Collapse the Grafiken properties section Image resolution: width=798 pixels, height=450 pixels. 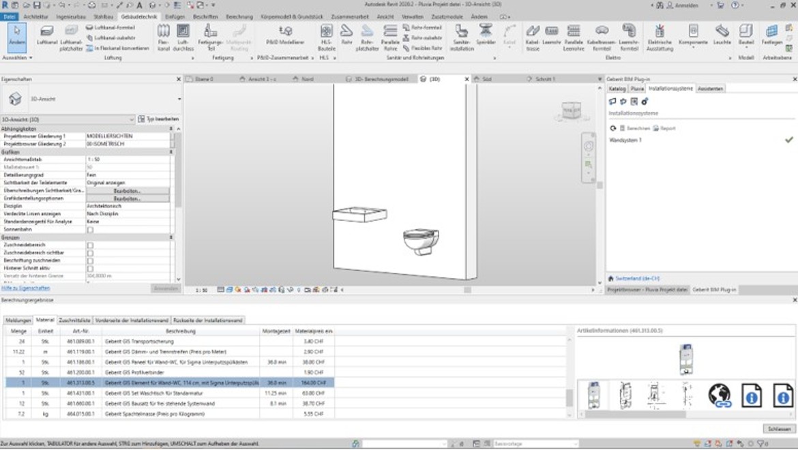171,152
